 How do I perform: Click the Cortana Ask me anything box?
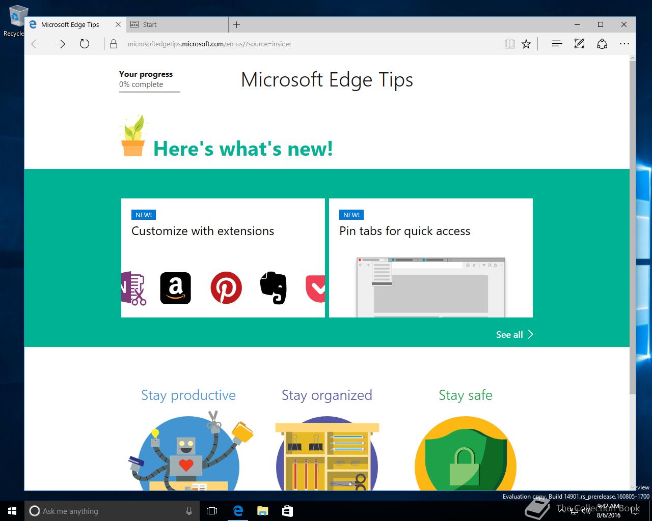click(x=112, y=511)
